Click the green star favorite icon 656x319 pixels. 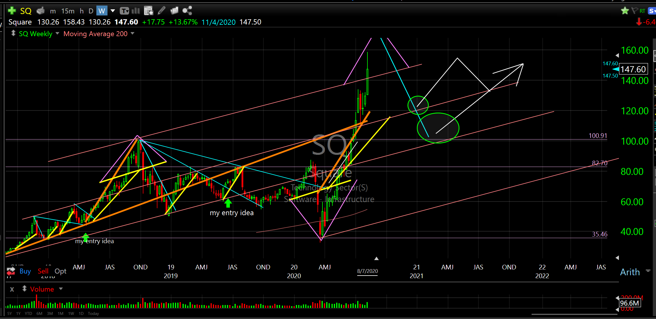[625, 11]
